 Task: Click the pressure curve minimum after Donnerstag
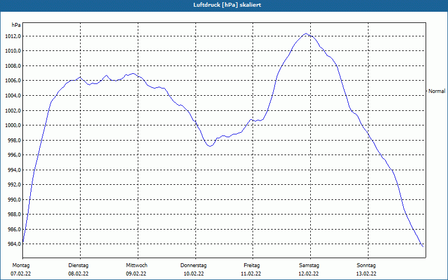tap(210, 146)
